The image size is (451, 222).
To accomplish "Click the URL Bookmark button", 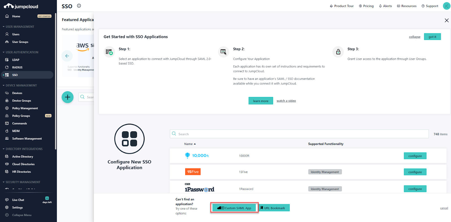I will [x=274, y=208].
